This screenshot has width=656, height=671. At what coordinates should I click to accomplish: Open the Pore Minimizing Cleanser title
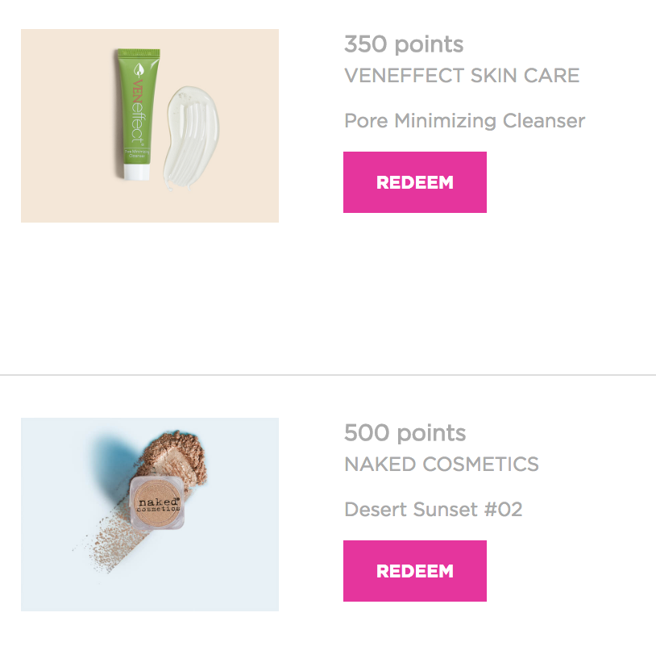(x=464, y=121)
